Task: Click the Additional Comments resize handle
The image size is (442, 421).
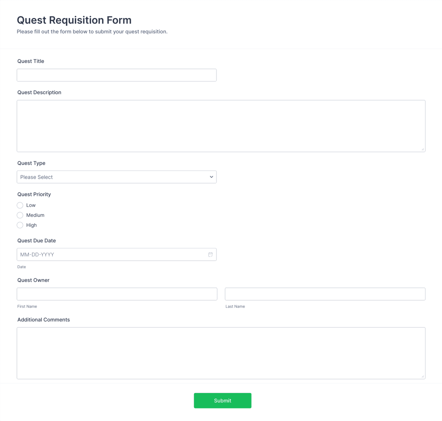Action: pos(422,376)
